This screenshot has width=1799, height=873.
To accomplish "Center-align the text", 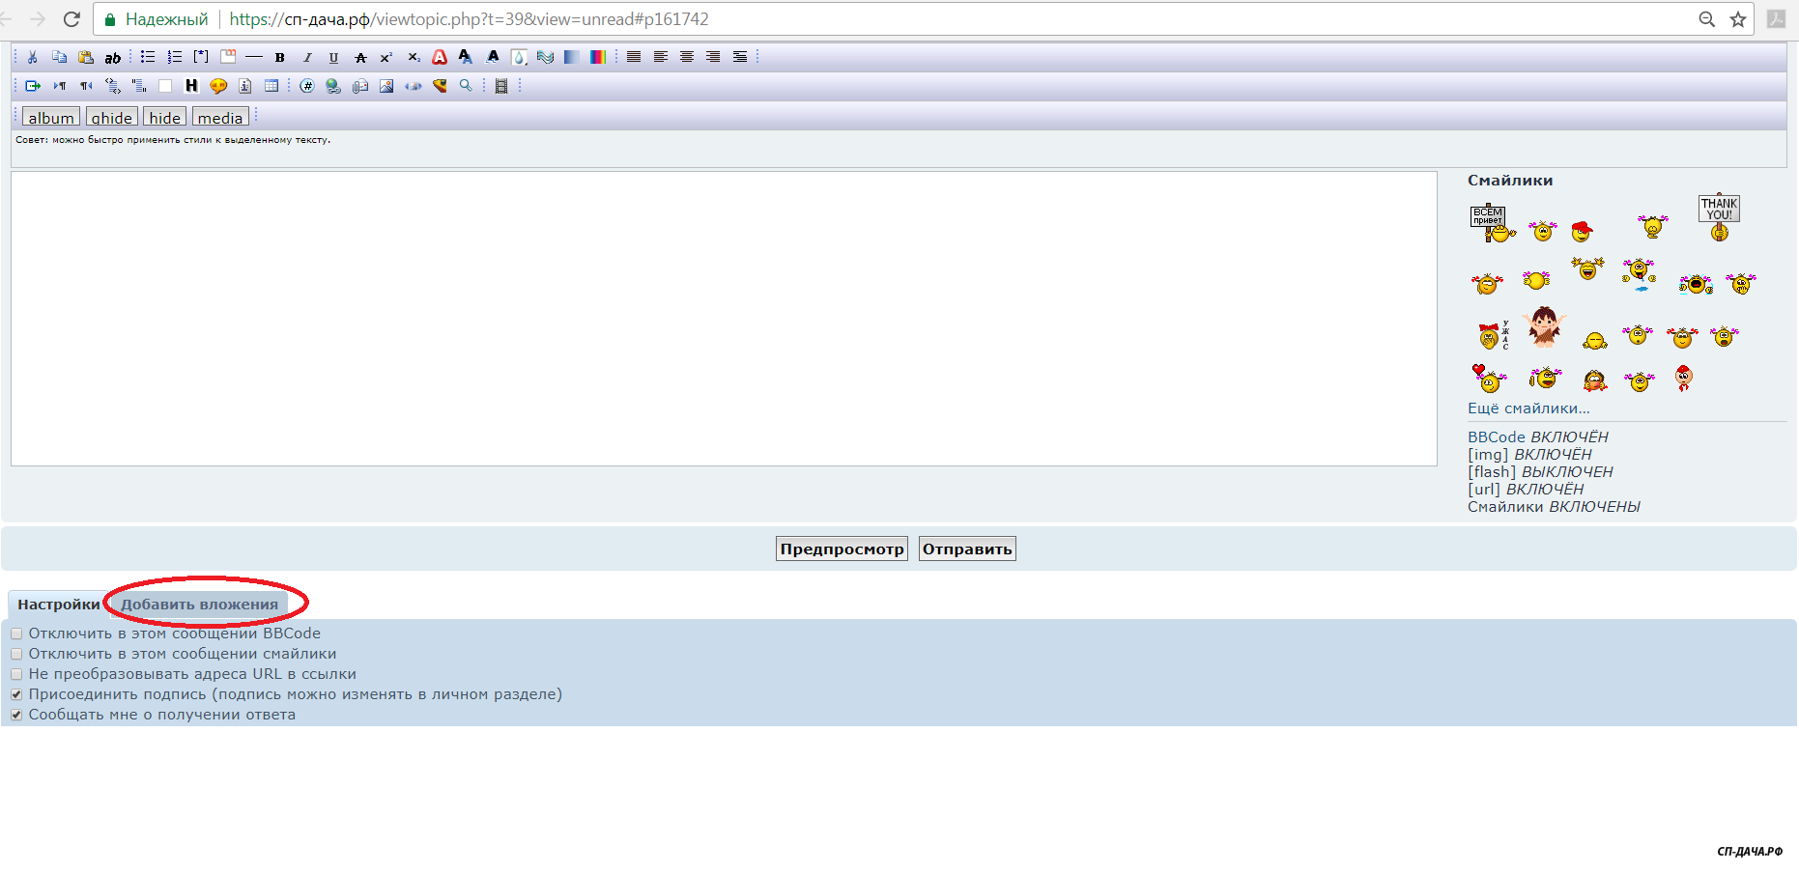I will coord(687,58).
